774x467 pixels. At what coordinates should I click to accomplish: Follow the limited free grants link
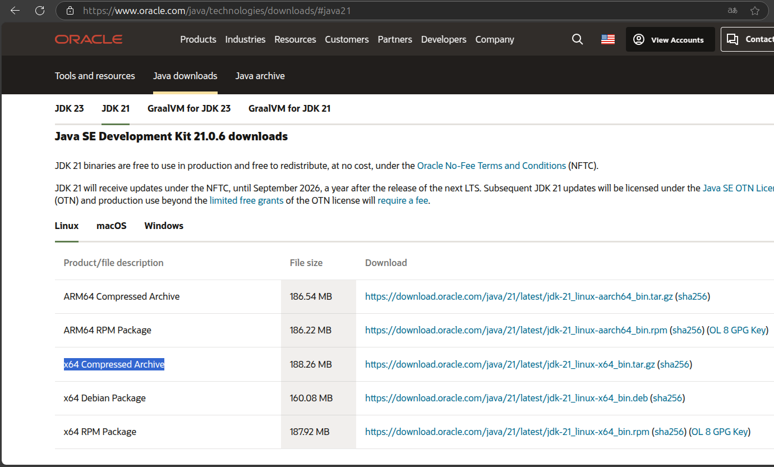click(x=247, y=200)
